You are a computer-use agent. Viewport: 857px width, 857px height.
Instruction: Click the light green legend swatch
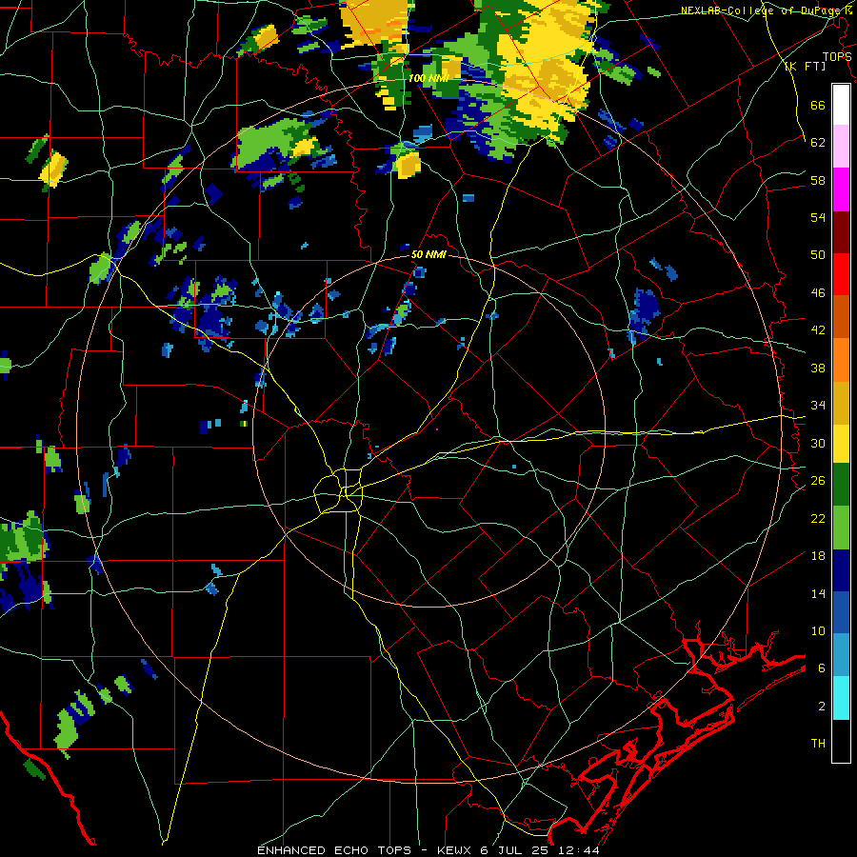[x=841, y=528]
